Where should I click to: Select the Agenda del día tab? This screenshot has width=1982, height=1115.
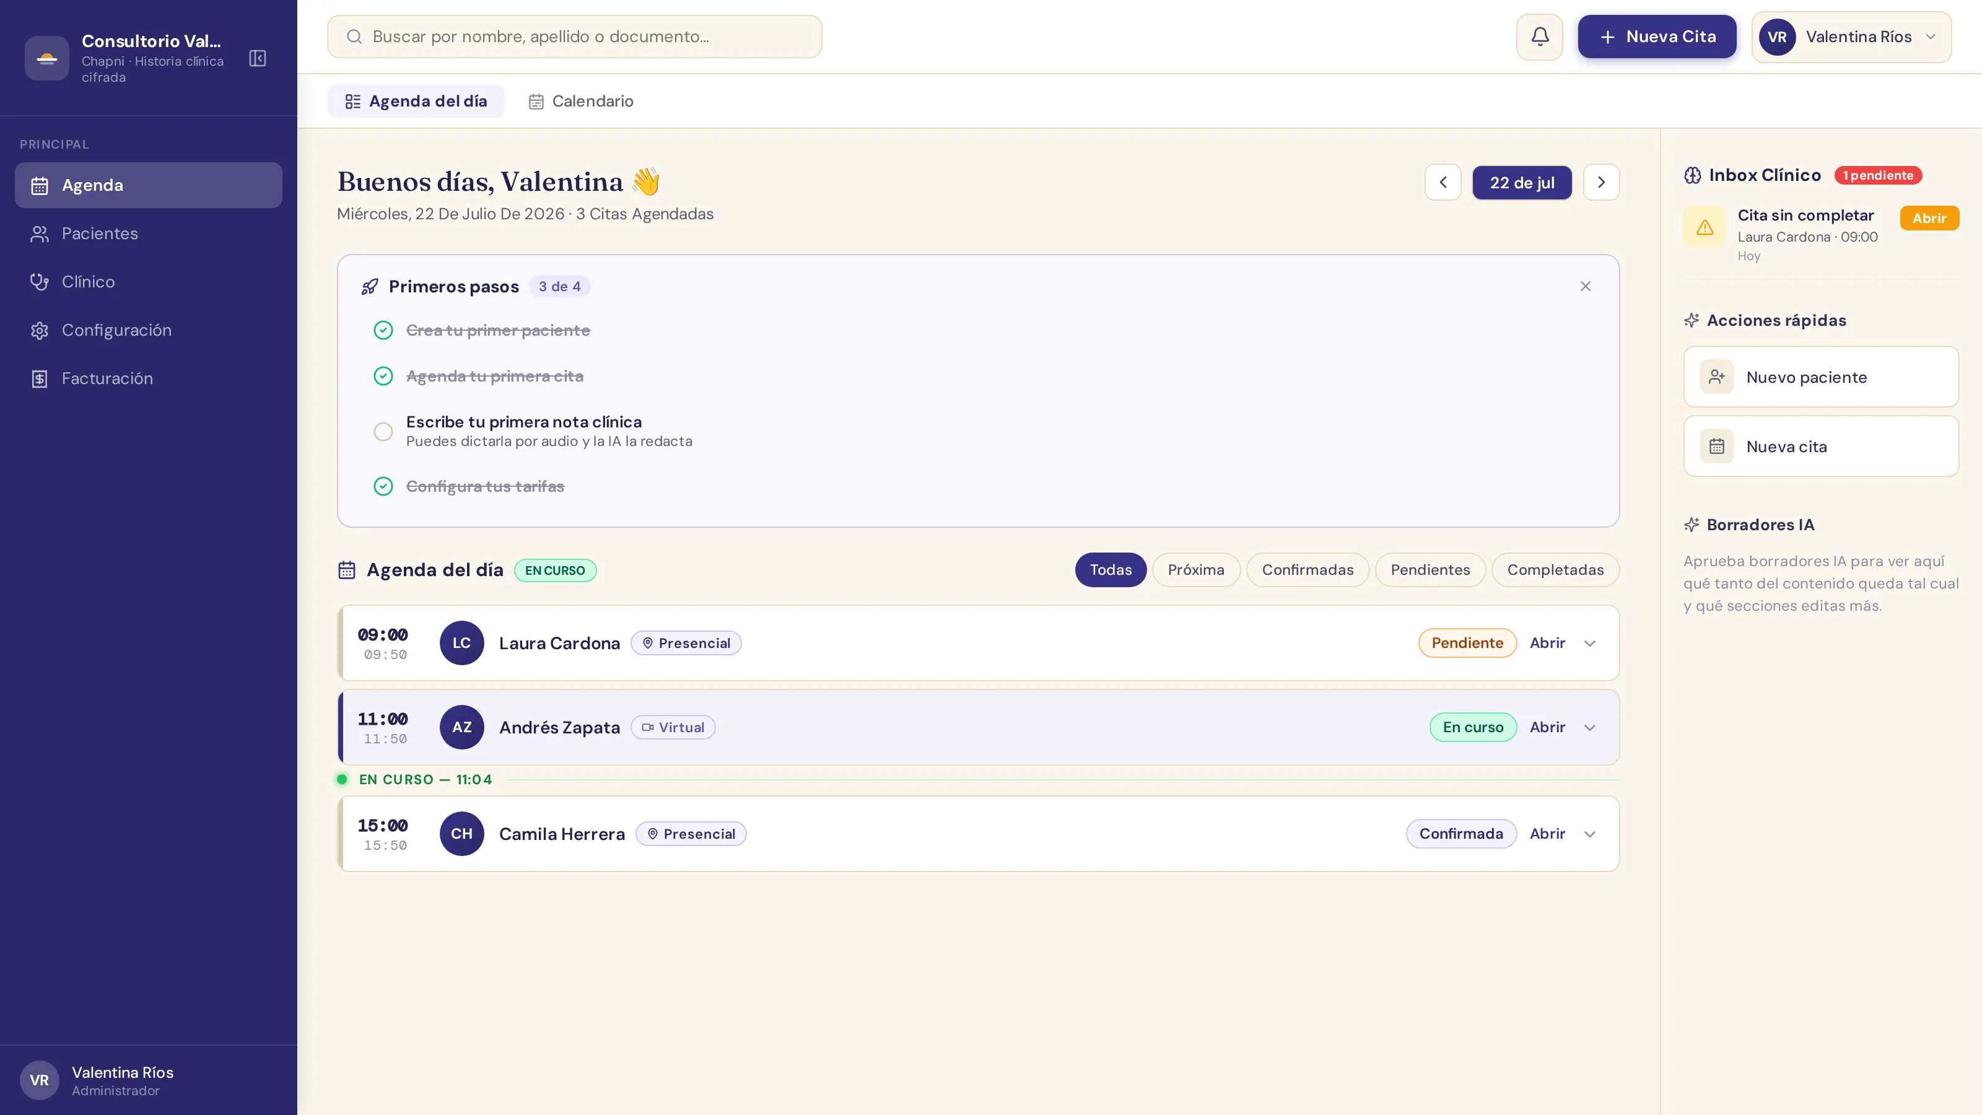coord(416,102)
